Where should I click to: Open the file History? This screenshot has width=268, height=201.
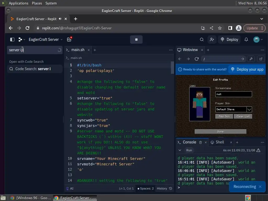click(x=164, y=188)
